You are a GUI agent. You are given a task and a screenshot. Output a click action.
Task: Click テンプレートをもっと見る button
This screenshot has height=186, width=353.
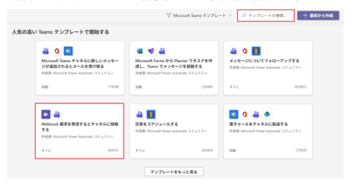click(174, 172)
